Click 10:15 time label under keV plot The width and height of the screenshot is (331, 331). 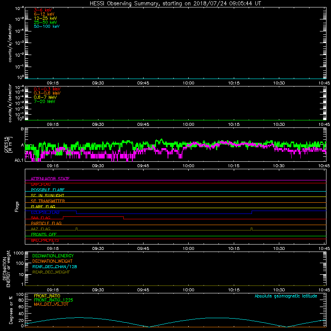234,83
